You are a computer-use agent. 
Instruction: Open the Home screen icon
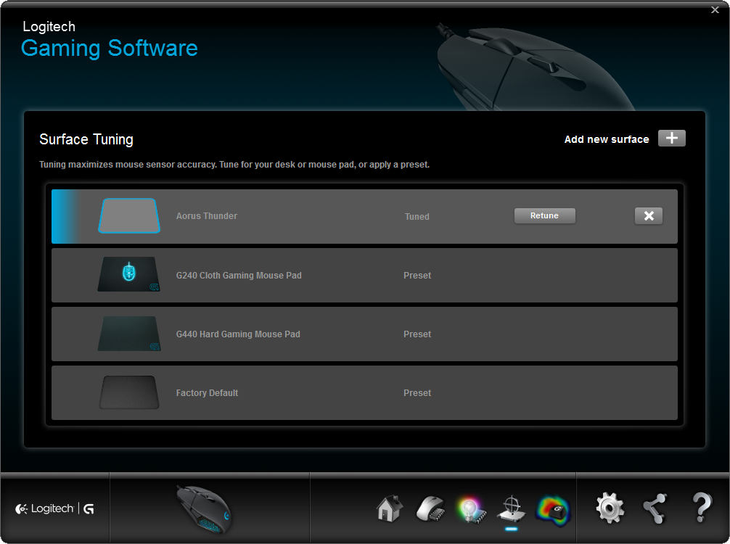click(389, 508)
